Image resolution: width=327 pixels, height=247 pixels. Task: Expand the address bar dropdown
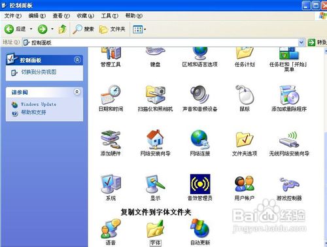(x=301, y=42)
